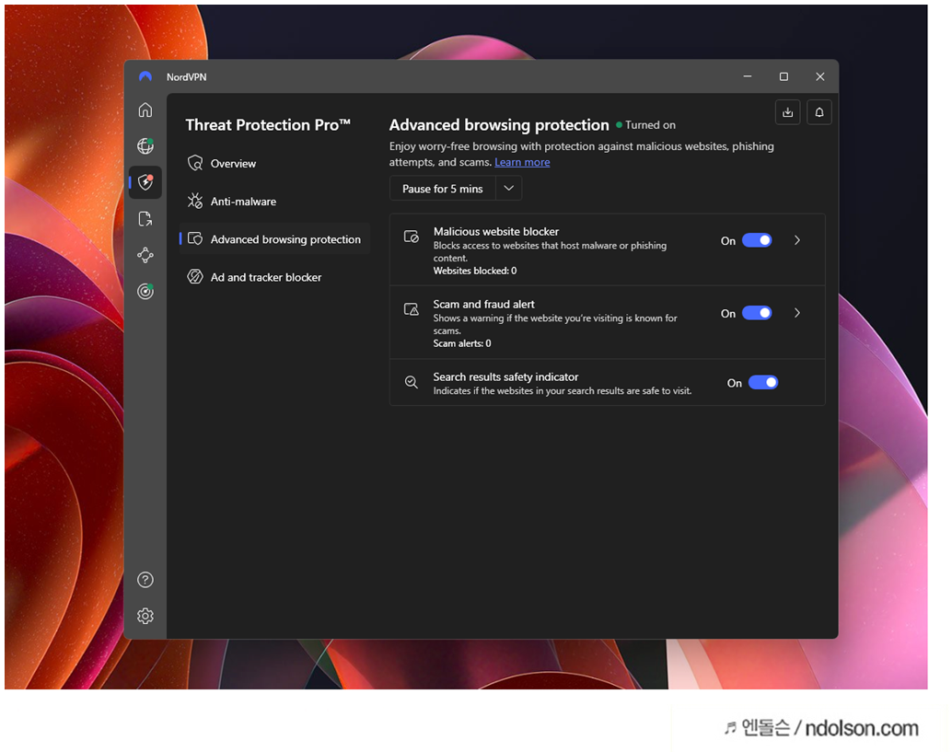Click the Threat Protection Pro heading
This screenshot has height=752, width=952.
pos(268,125)
